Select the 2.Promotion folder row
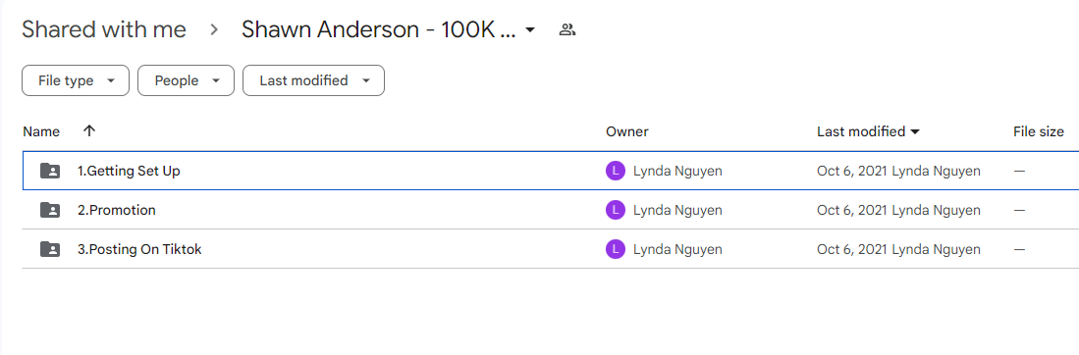 pyautogui.click(x=551, y=210)
